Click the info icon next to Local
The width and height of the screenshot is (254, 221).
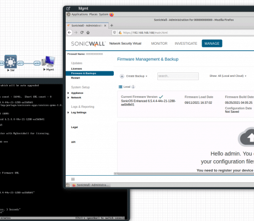point(133,87)
